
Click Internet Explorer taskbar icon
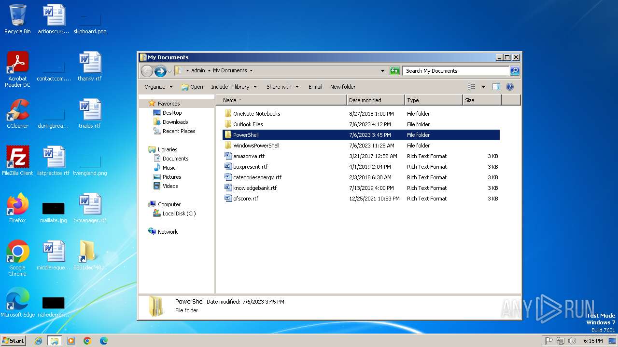38,341
